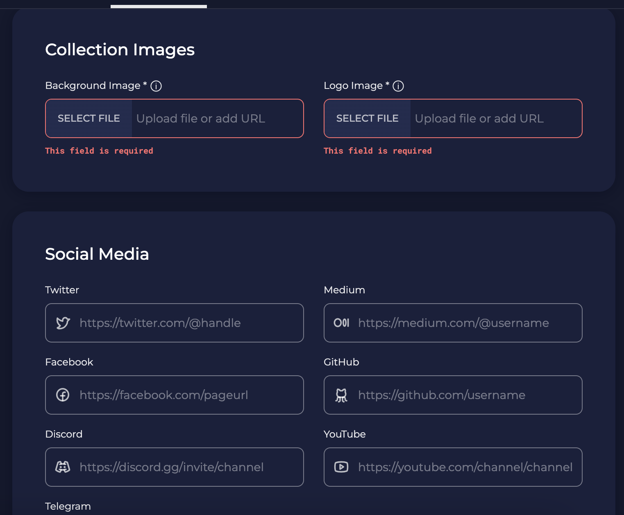
Task: Focus the Logo Image URL field
Action: coord(496,118)
